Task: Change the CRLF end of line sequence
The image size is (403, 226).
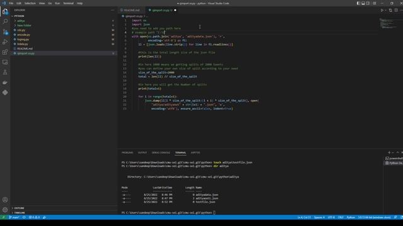Action: (341, 217)
